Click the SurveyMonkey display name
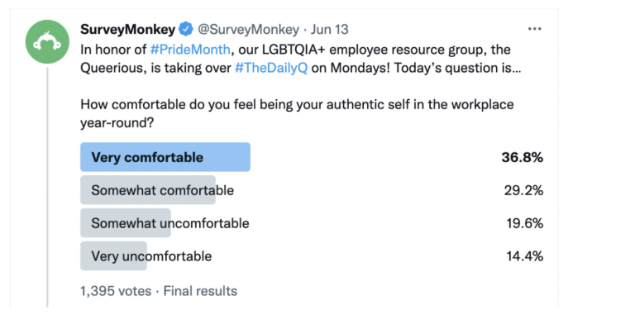The image size is (635, 315). pos(128,30)
